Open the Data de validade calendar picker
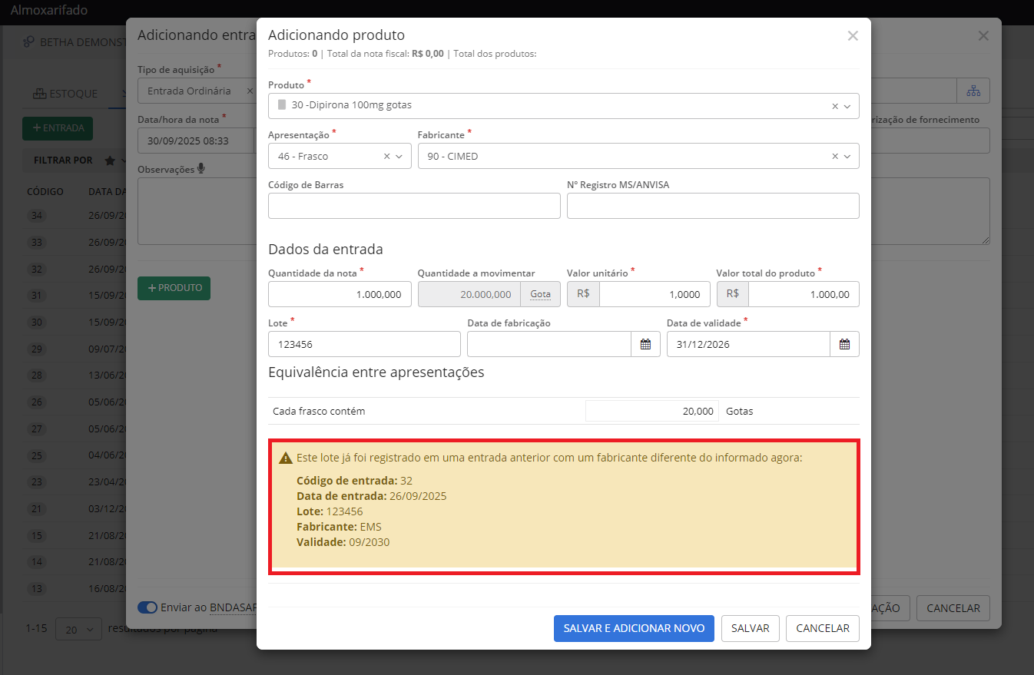Viewport: 1034px width, 675px height. click(x=844, y=345)
